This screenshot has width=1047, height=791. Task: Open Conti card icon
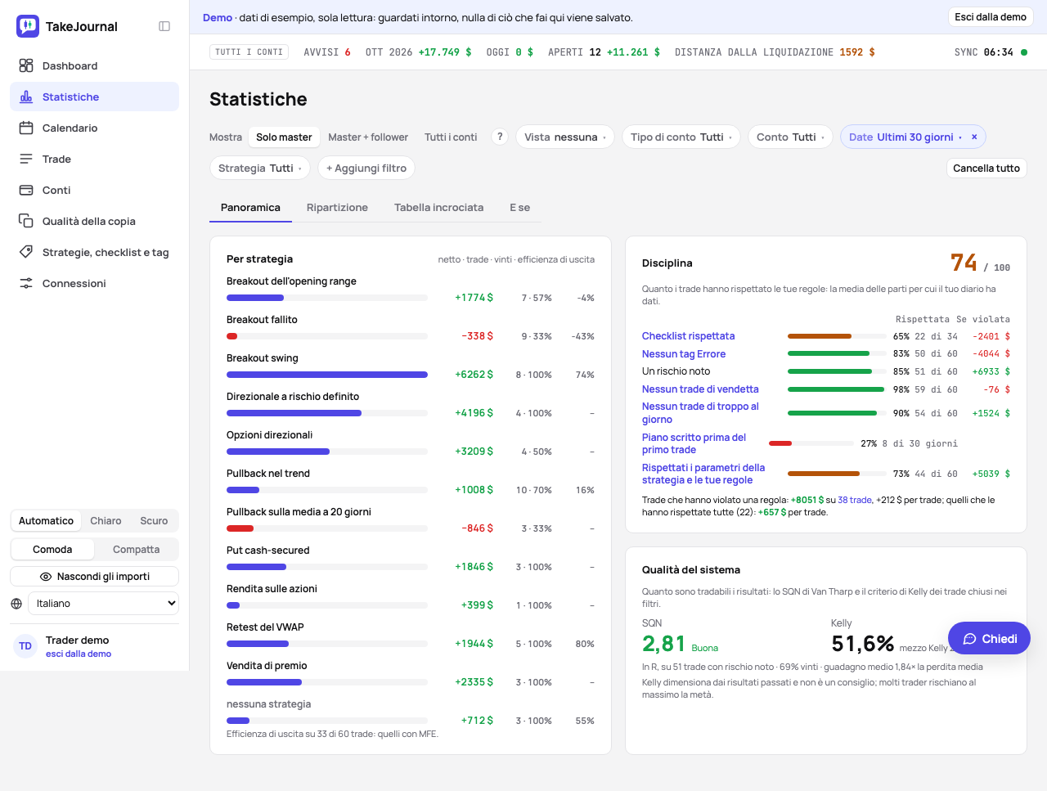(x=26, y=190)
